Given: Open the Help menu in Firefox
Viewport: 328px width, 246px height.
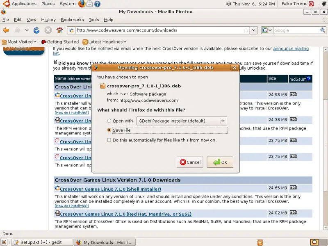Looking at the screenshot, I should (x=109, y=20).
